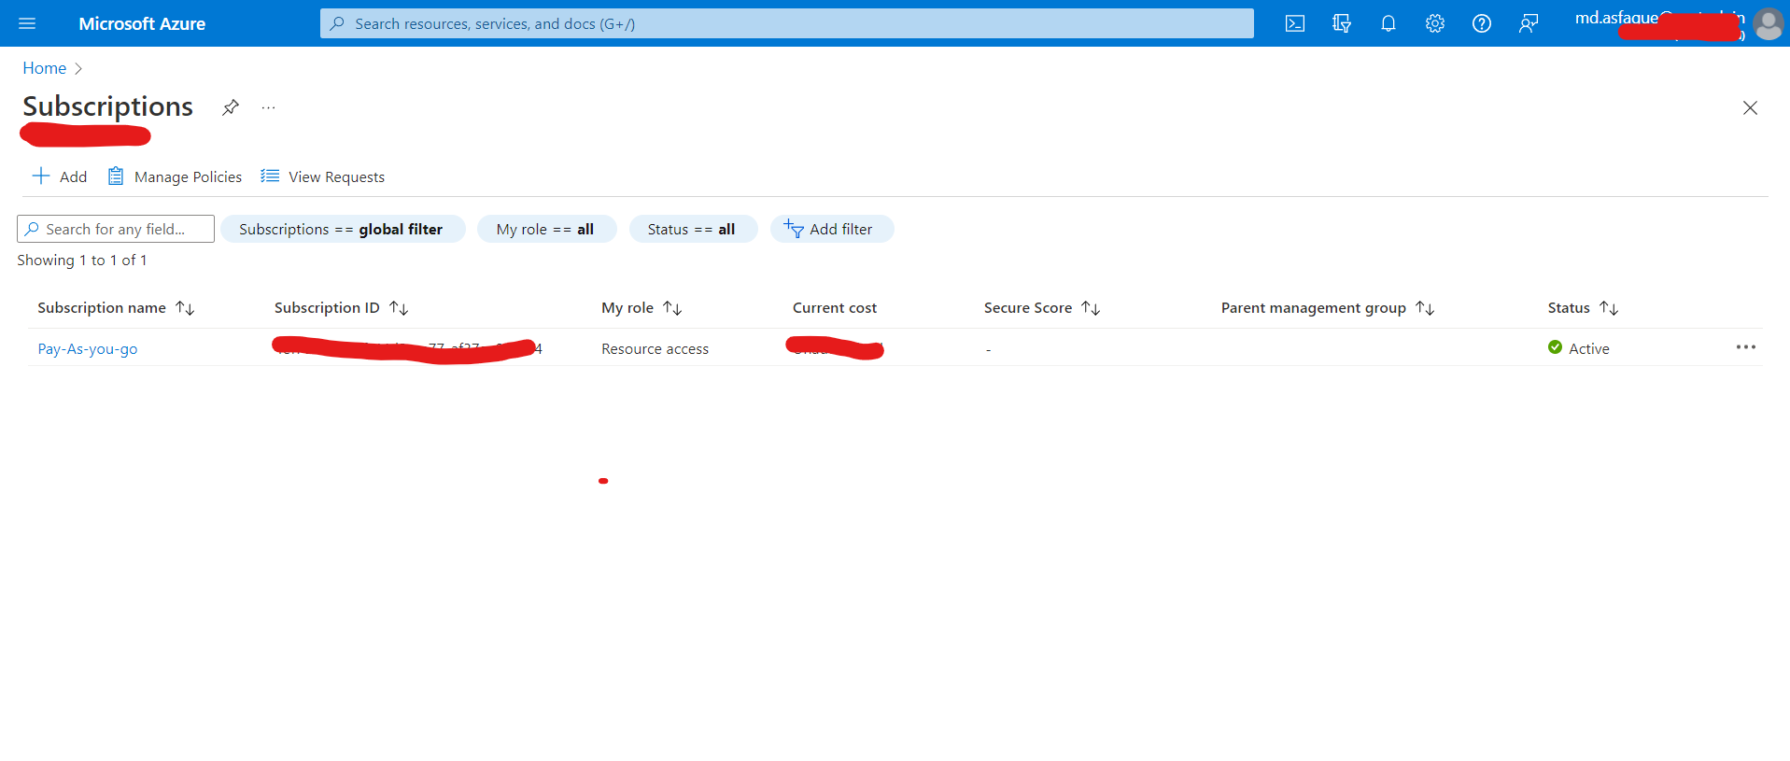Sort by Parent management group column
The width and height of the screenshot is (1790, 761).
pyautogui.click(x=1328, y=307)
